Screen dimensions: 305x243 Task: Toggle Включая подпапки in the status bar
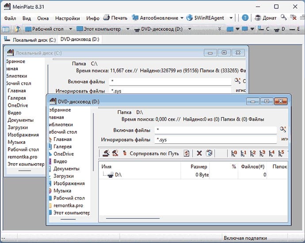[x=245, y=238]
